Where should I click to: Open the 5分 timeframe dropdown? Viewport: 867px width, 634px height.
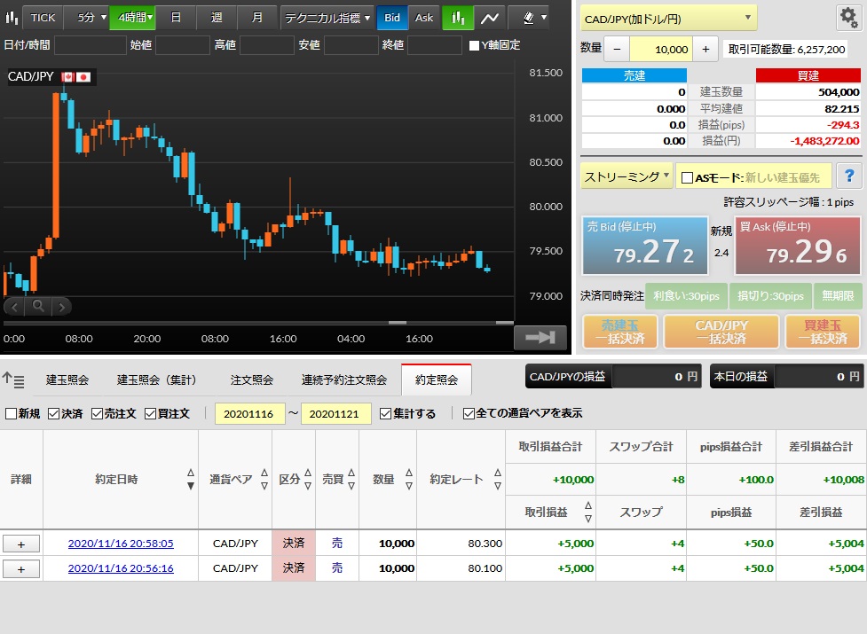87,18
